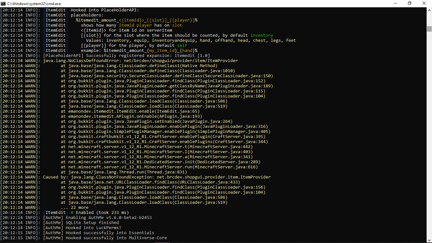
Task: Click the "PluginClassLoader.java:156" stack frame
Action: (x=163, y=187)
